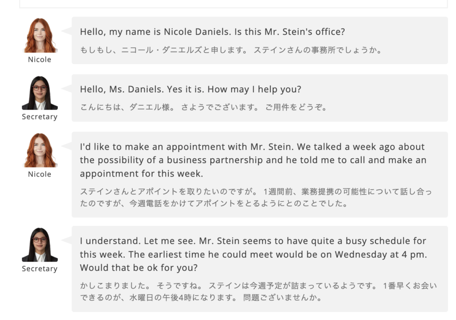Select the 'Nicole' name label under first avatar

pos(40,60)
